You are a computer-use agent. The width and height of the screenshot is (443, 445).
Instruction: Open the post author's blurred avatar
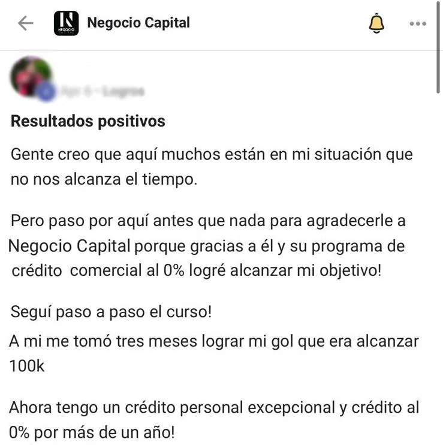pos(31,77)
